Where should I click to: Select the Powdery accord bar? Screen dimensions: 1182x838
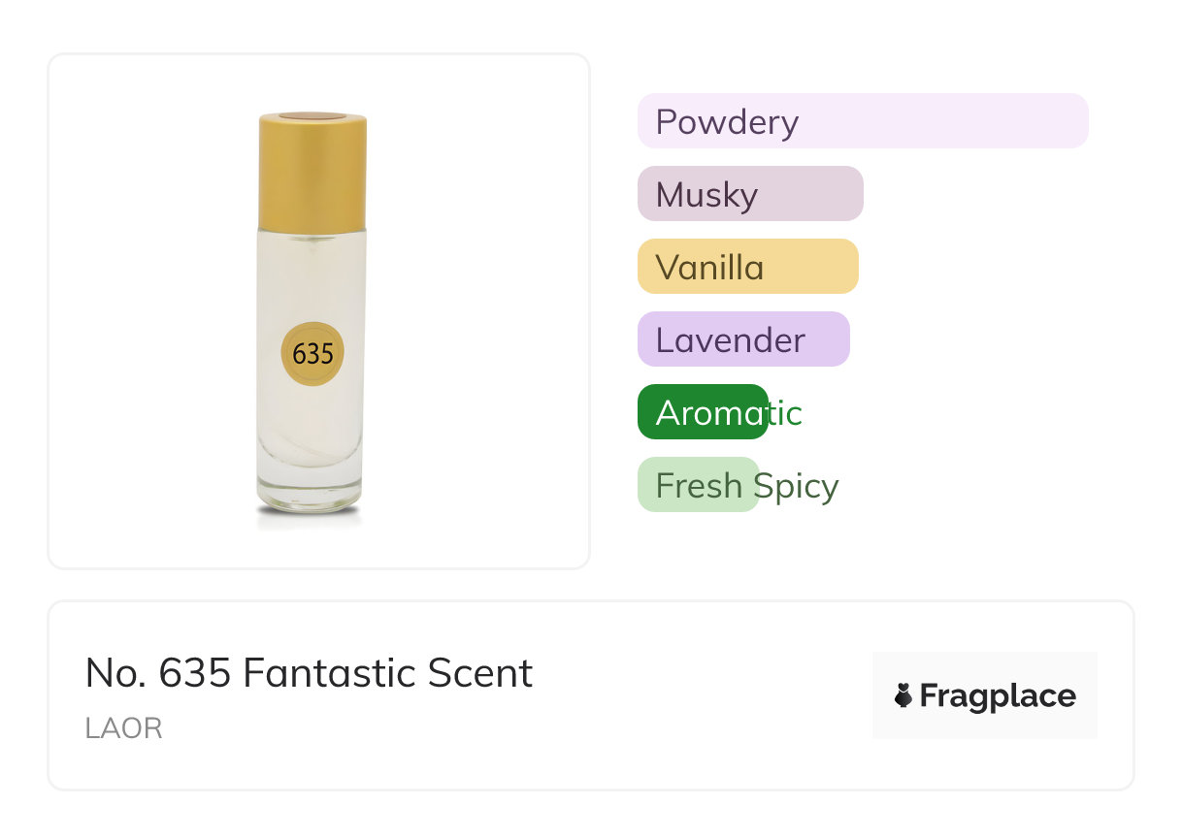862,121
